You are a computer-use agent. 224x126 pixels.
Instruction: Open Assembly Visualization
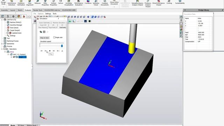point(69,3)
